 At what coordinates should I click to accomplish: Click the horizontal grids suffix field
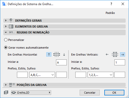coord(61,75)
